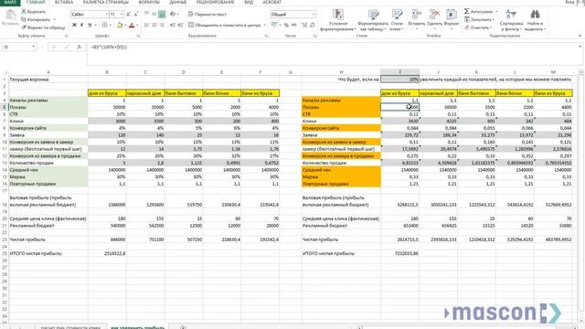
Task: Click the Delete cells (Удалить) icon
Action: coord(434,15)
